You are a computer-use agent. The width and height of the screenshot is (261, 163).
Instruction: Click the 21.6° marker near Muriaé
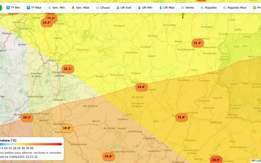(181, 117)
